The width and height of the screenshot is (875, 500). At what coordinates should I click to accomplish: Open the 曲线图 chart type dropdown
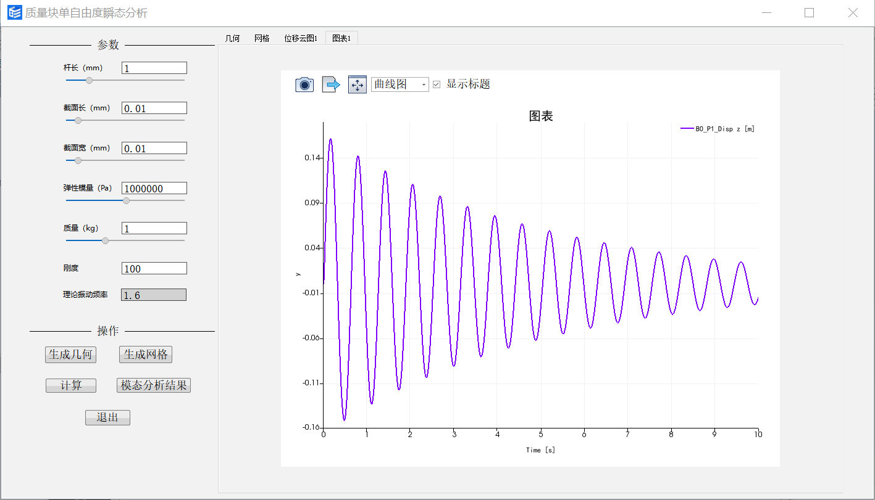[x=400, y=84]
